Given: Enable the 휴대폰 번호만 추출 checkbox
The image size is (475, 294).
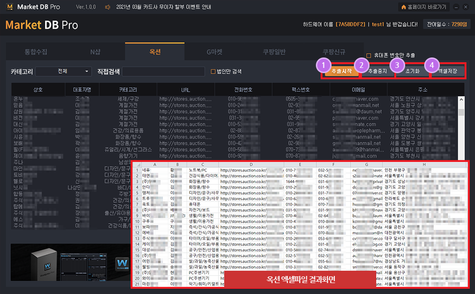Looking at the screenshot, I should [x=369, y=56].
